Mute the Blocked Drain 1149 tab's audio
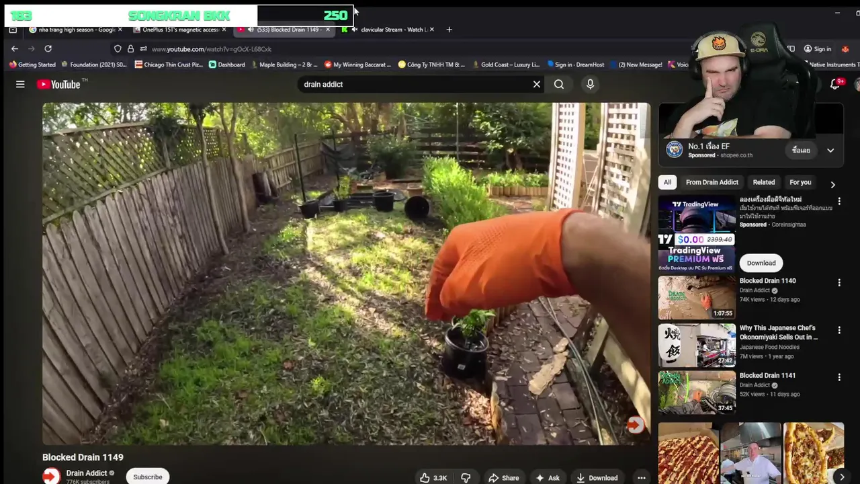This screenshot has width=860, height=484. coord(251,30)
